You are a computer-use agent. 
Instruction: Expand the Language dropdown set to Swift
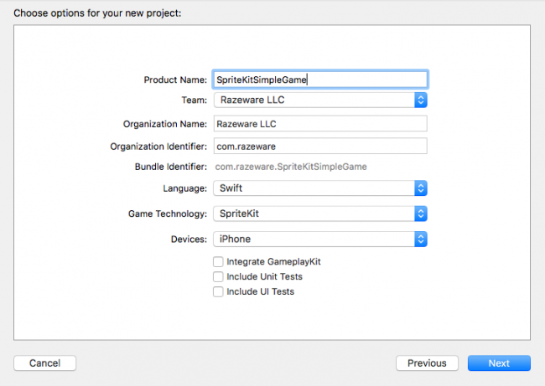coord(313,188)
